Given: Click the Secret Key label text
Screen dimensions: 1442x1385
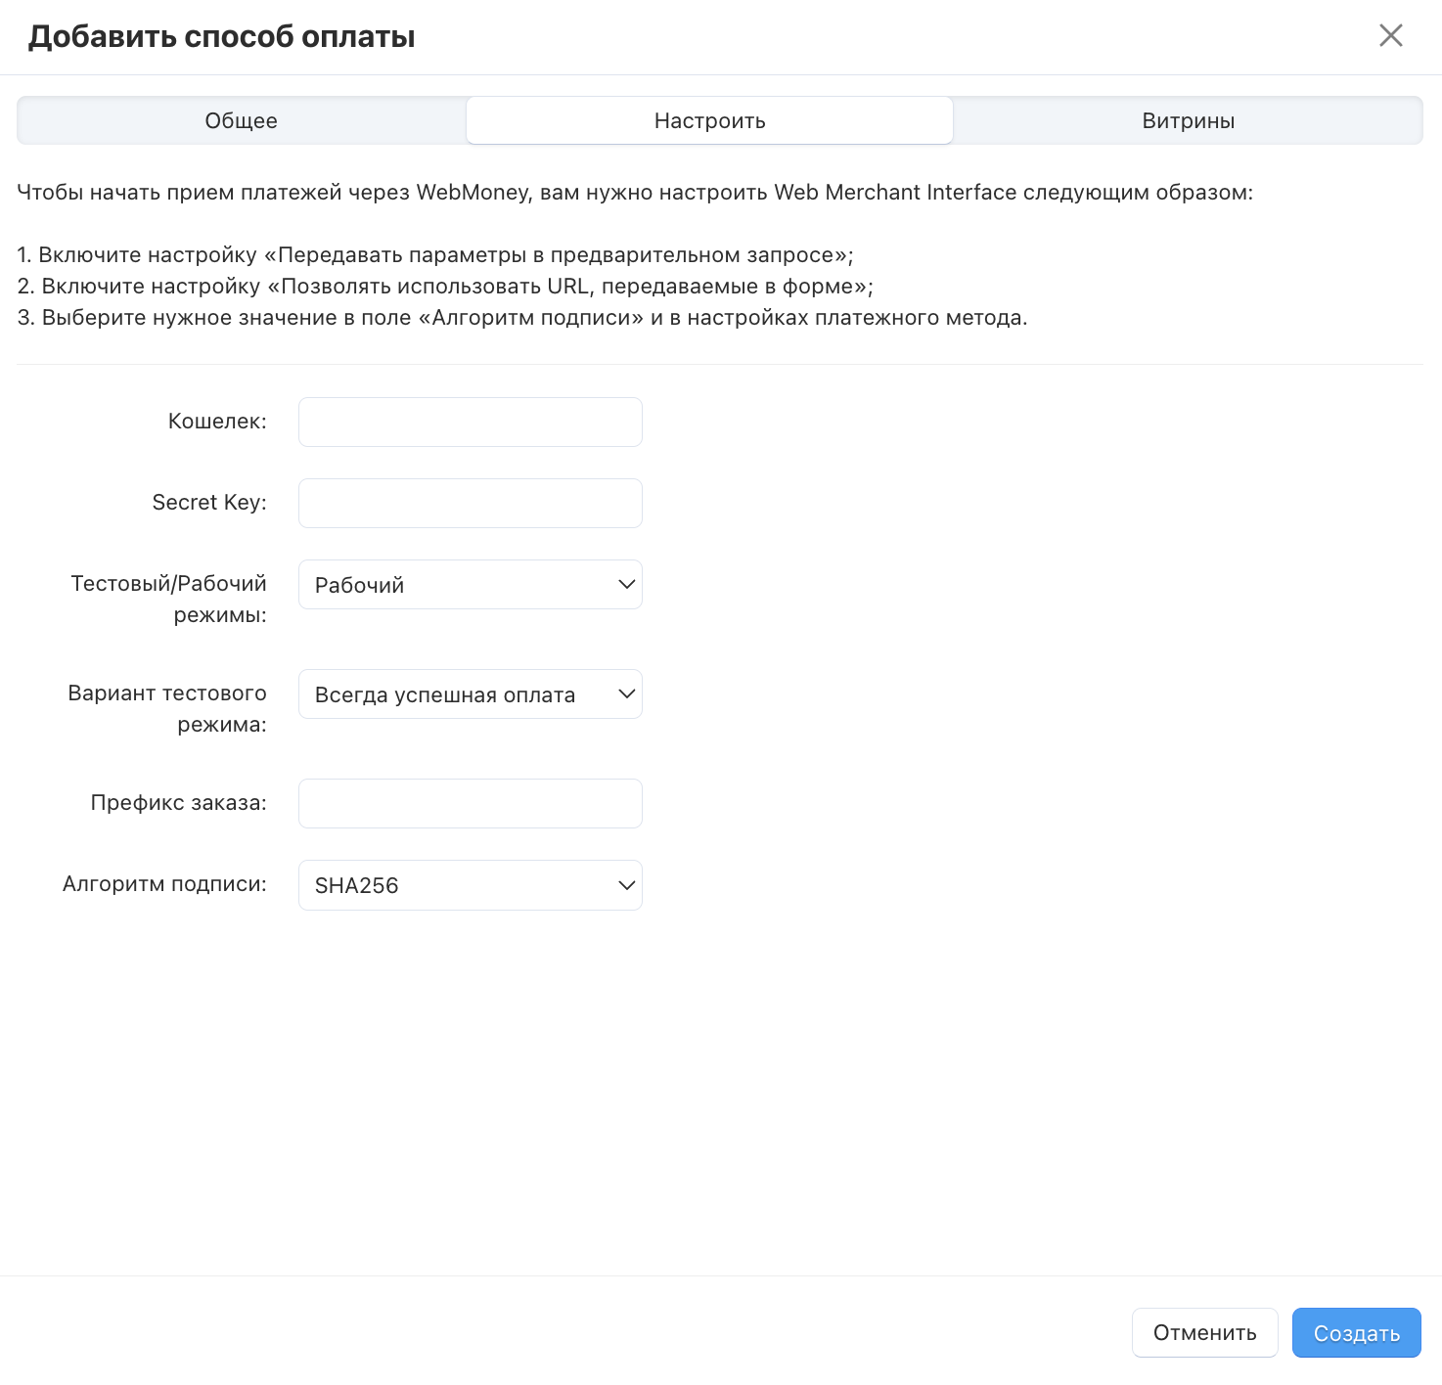Looking at the screenshot, I should coord(209,503).
